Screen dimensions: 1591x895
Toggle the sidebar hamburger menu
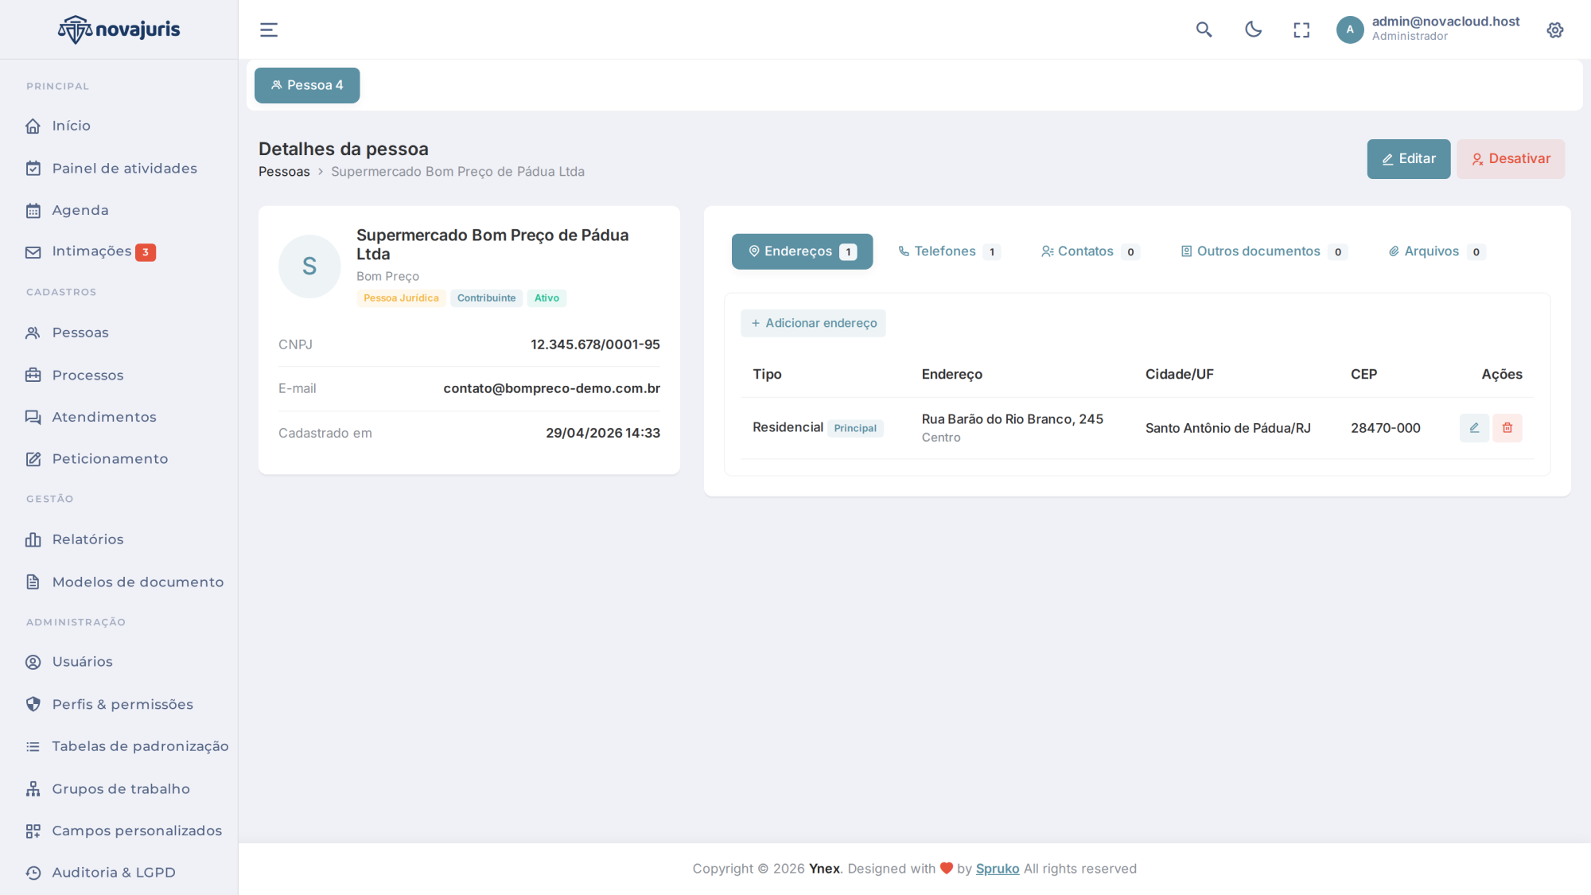click(x=269, y=29)
